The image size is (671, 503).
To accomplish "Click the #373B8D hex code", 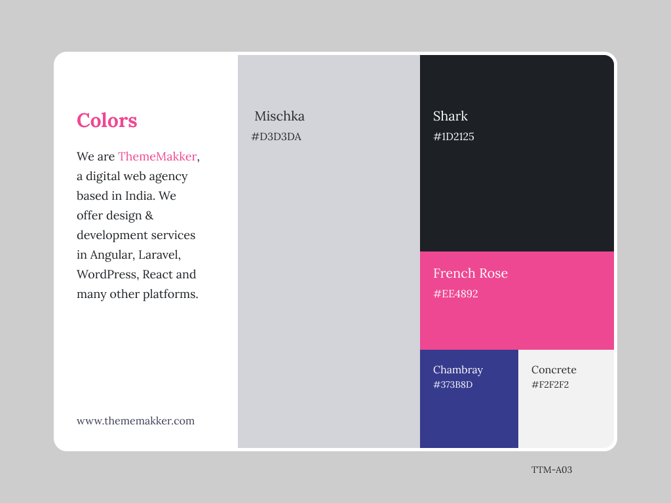I will coord(453,384).
